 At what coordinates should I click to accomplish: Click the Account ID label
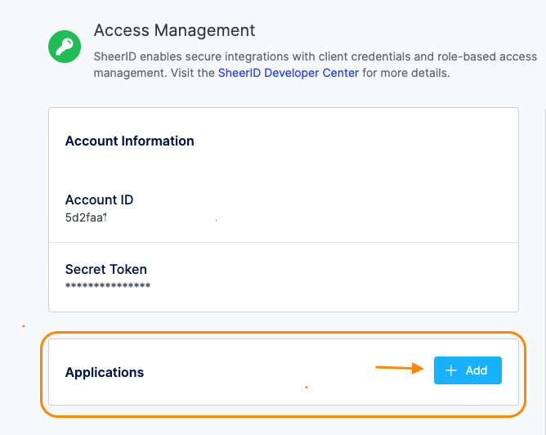point(99,200)
